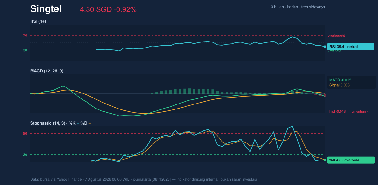Image resolution: width=378 pixels, height=185 pixels.
Task: Click the MACD -0.015 legend value
Action: point(340,80)
